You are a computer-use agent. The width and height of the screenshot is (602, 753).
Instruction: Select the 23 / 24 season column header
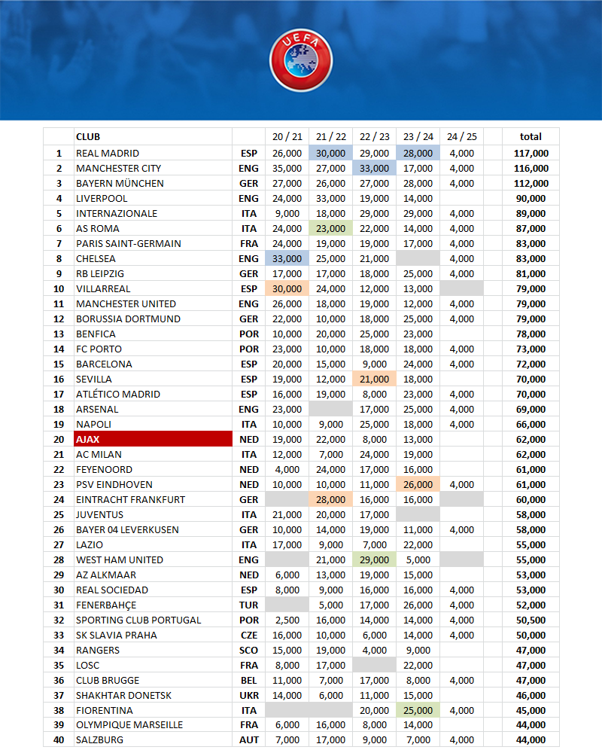tap(418, 137)
